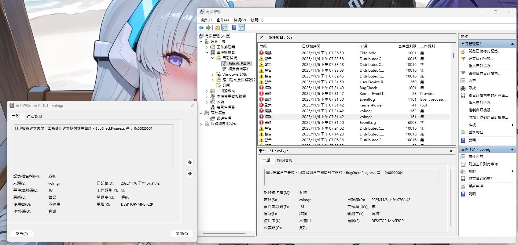Expand 應用程式及服務記錄 tree node
Image resolution: width=518 pixels, height=245 pixels.
[213, 80]
